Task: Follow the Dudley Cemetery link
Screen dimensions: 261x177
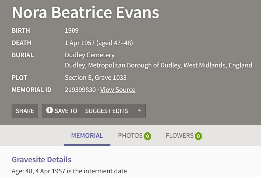Action: point(90,55)
